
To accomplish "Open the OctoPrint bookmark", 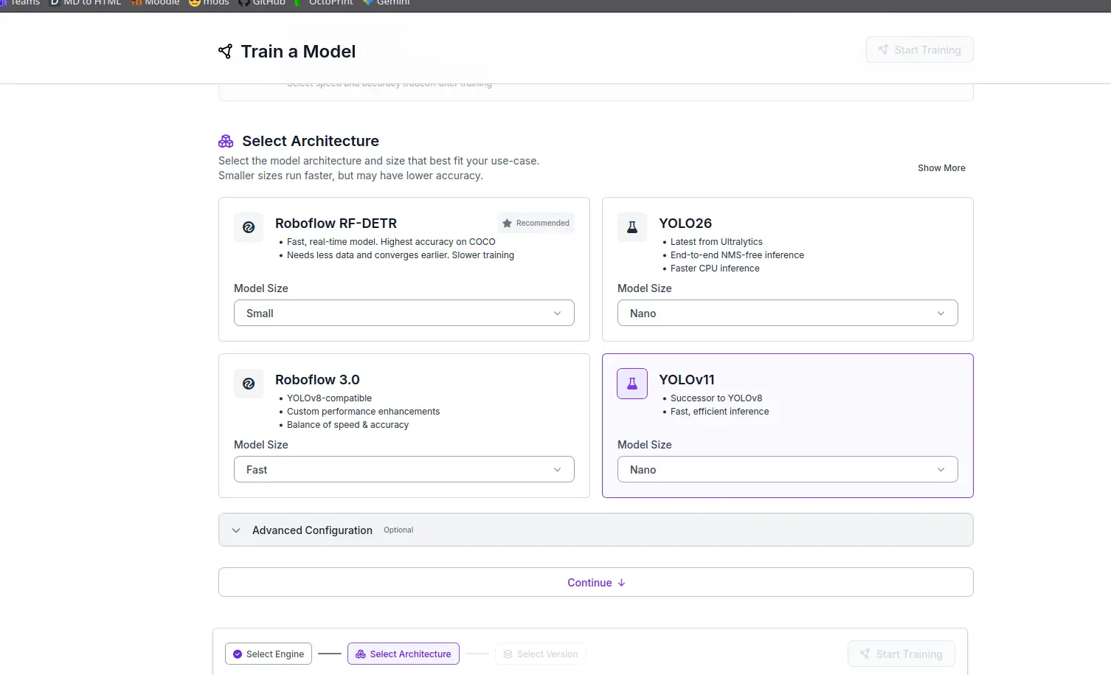I will [324, 3].
